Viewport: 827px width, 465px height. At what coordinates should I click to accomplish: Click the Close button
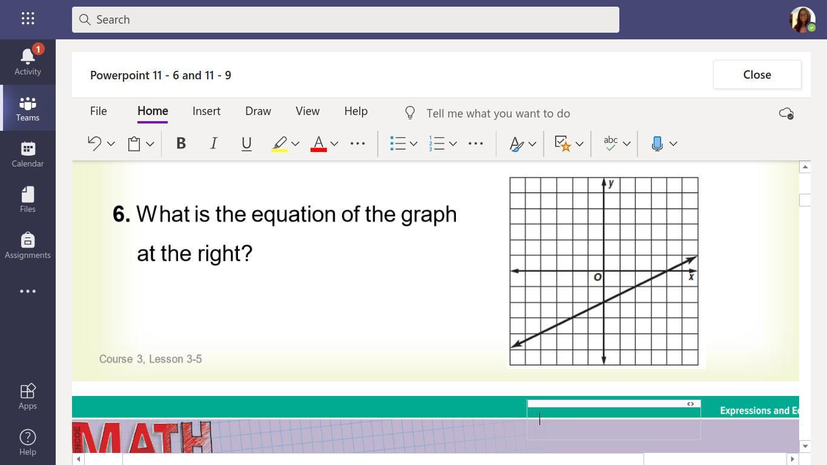[x=757, y=74]
